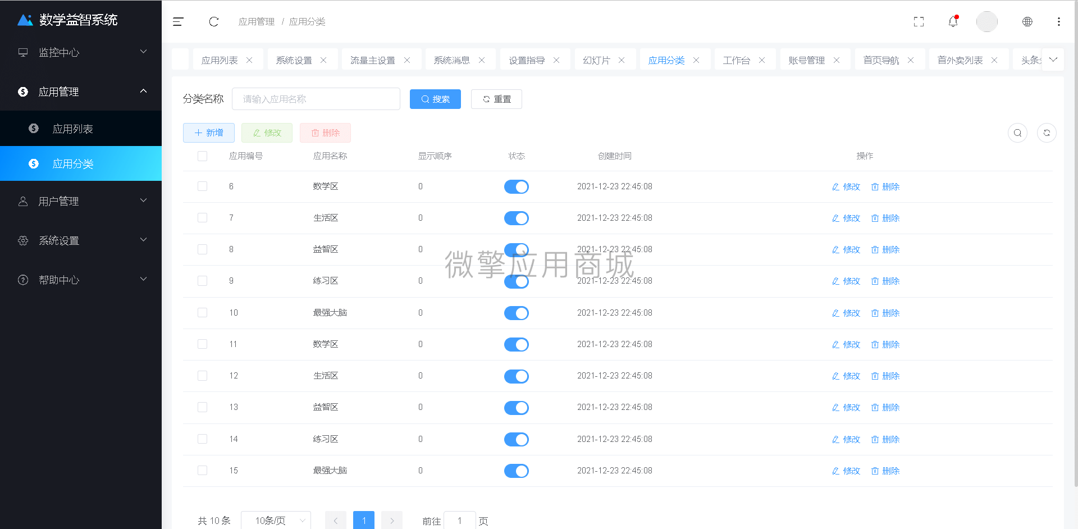The height and width of the screenshot is (529, 1078).
Task: Click 删除 link in row 9
Action: pyautogui.click(x=885, y=281)
